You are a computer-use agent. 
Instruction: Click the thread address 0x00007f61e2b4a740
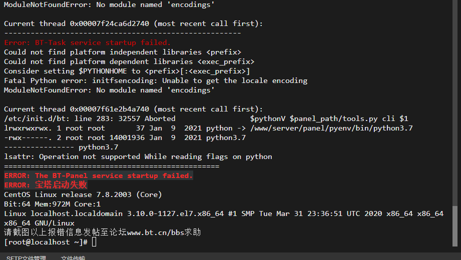(110, 109)
